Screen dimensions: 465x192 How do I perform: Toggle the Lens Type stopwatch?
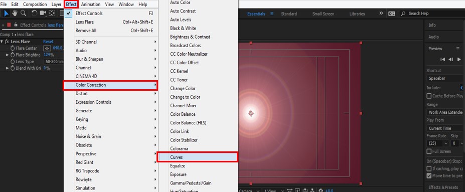(x=13, y=62)
